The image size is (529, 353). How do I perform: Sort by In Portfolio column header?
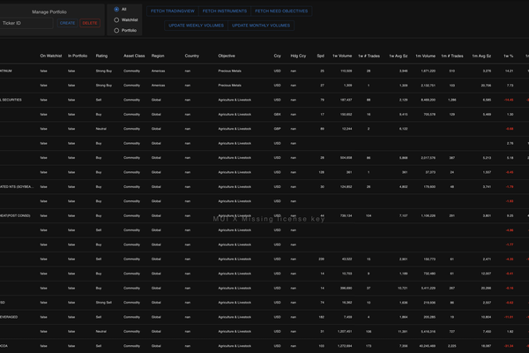(78, 55)
